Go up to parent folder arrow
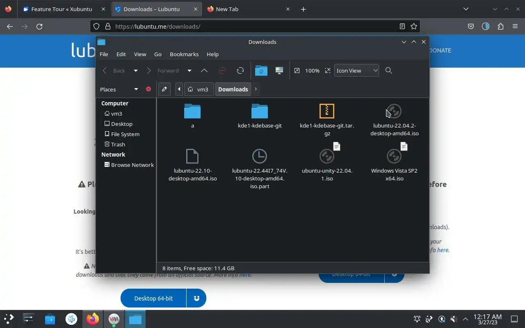This screenshot has height=328, width=525. tap(204, 71)
